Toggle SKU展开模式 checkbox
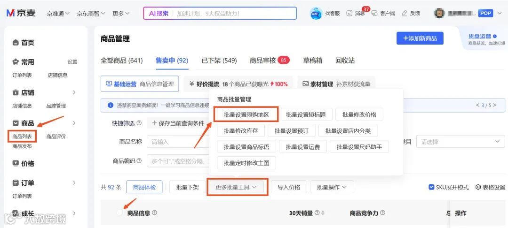Screen dimensions: 508x228 click(x=431, y=187)
